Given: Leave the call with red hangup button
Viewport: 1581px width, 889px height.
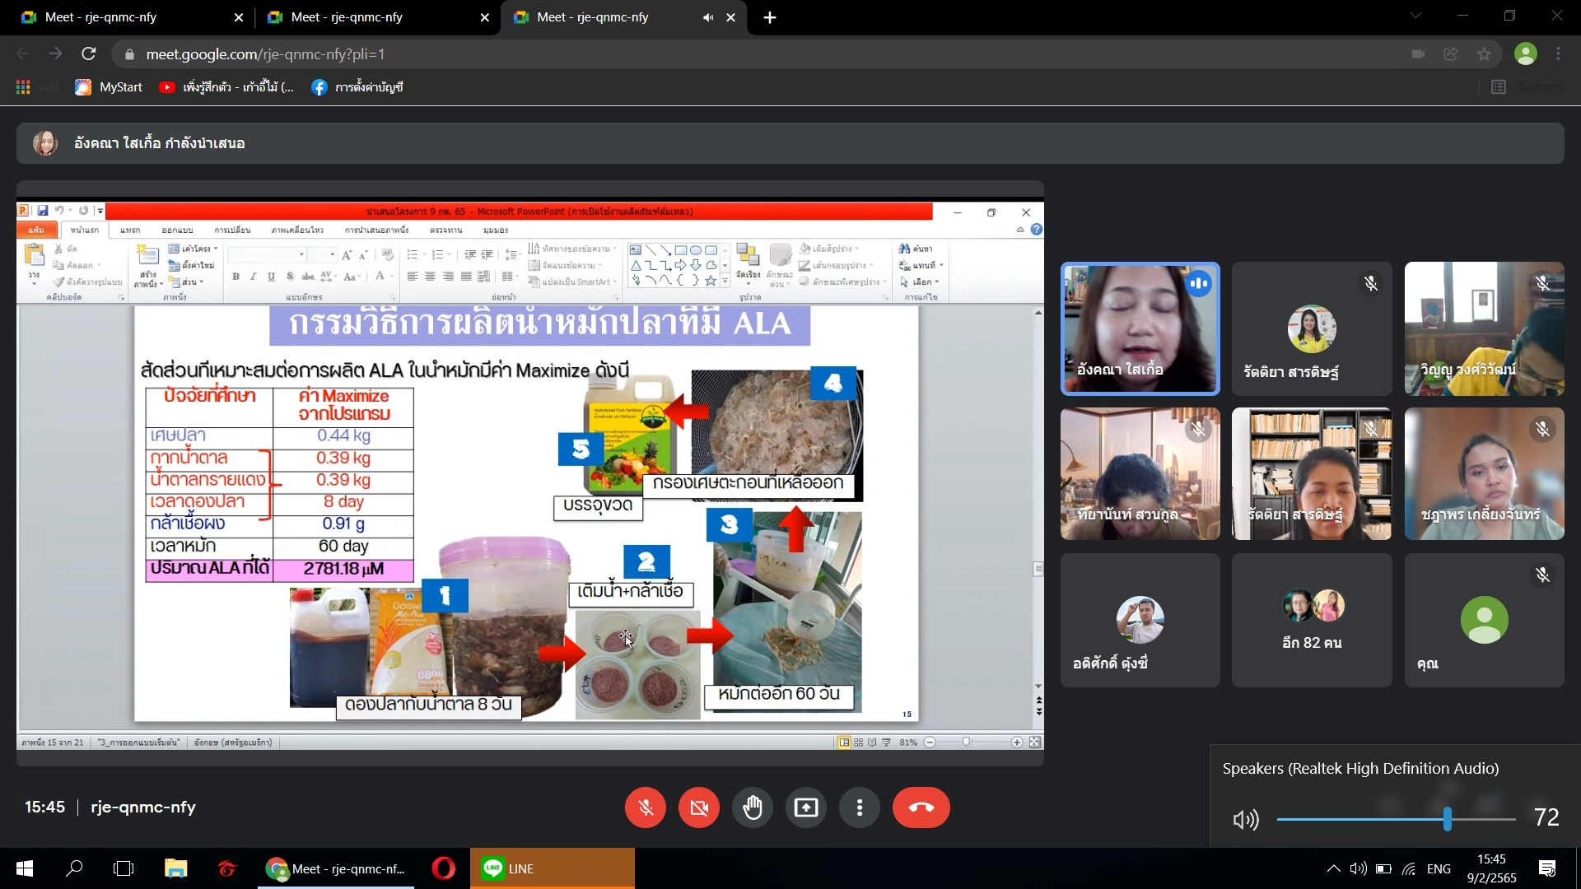Looking at the screenshot, I should pyautogui.click(x=921, y=808).
